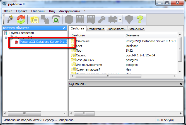Click the plug icon to add server connection
186x125 pixels.
coord(10,19)
